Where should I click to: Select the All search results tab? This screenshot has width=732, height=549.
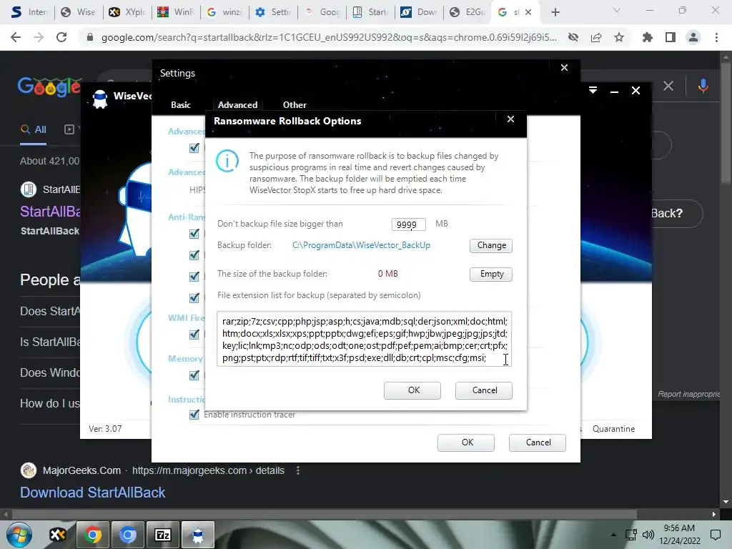[33, 130]
